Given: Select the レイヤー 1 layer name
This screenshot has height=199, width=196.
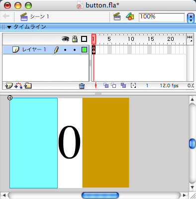Looking at the screenshot, I should point(34,49).
